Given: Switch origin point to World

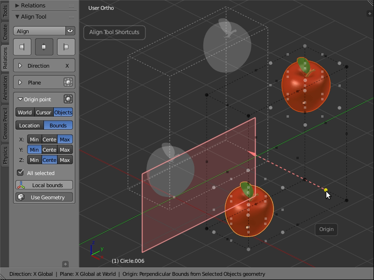Looking at the screenshot, I should [x=24, y=112].
